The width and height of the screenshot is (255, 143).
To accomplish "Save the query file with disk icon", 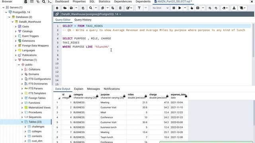I will point(71,8).
